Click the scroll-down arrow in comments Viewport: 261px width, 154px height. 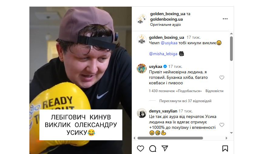coord(231,133)
